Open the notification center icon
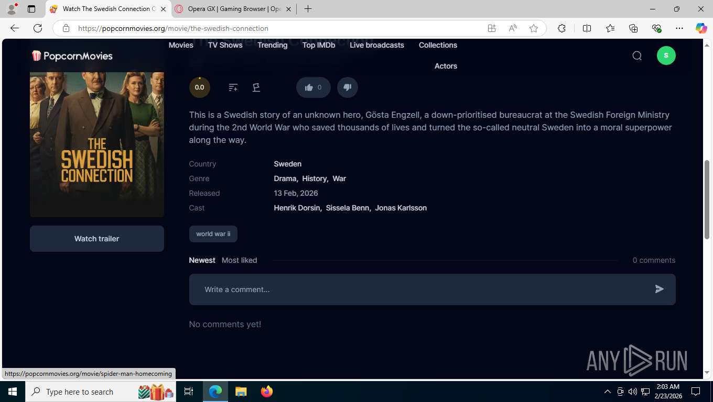This screenshot has width=713, height=402. point(696,392)
